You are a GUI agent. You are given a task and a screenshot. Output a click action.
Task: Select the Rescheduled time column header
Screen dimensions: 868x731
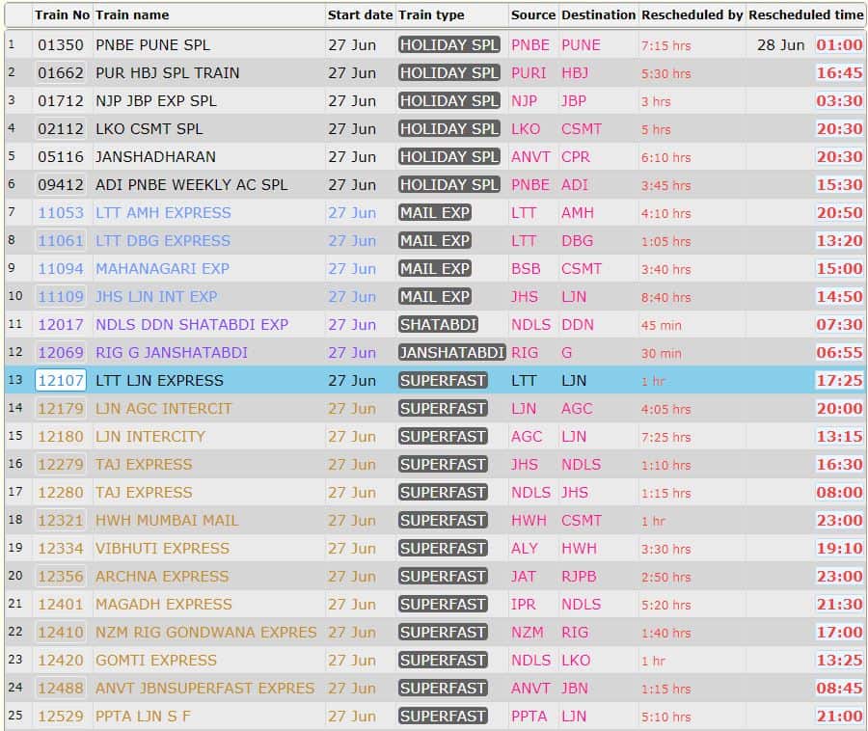[805, 14]
